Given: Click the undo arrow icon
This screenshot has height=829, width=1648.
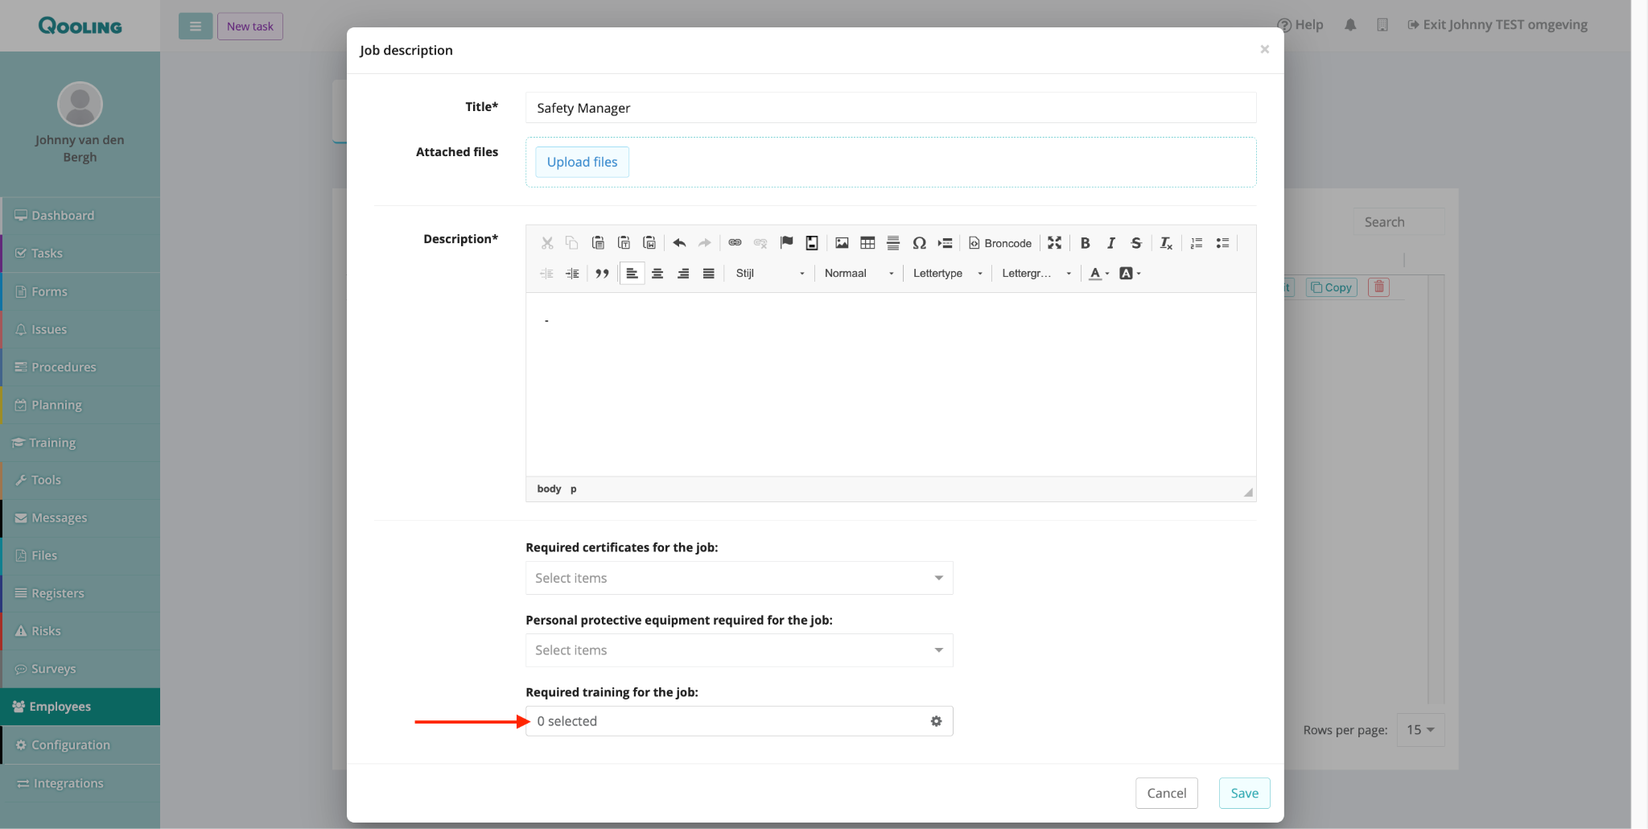Looking at the screenshot, I should coord(679,243).
